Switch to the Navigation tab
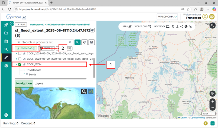The width and height of the screenshot is (218, 128). coord(24,83)
